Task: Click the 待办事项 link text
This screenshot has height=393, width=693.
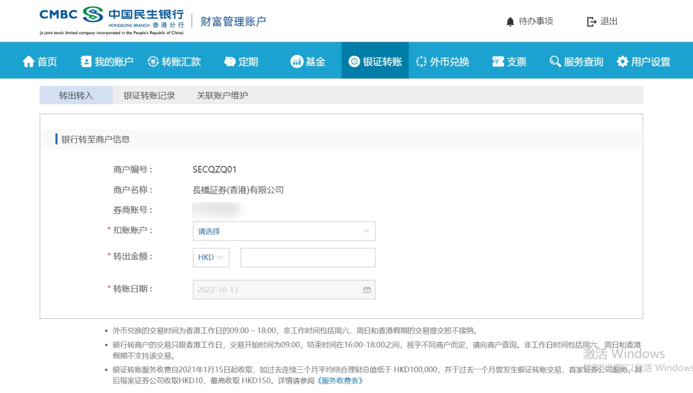Action: [536, 21]
